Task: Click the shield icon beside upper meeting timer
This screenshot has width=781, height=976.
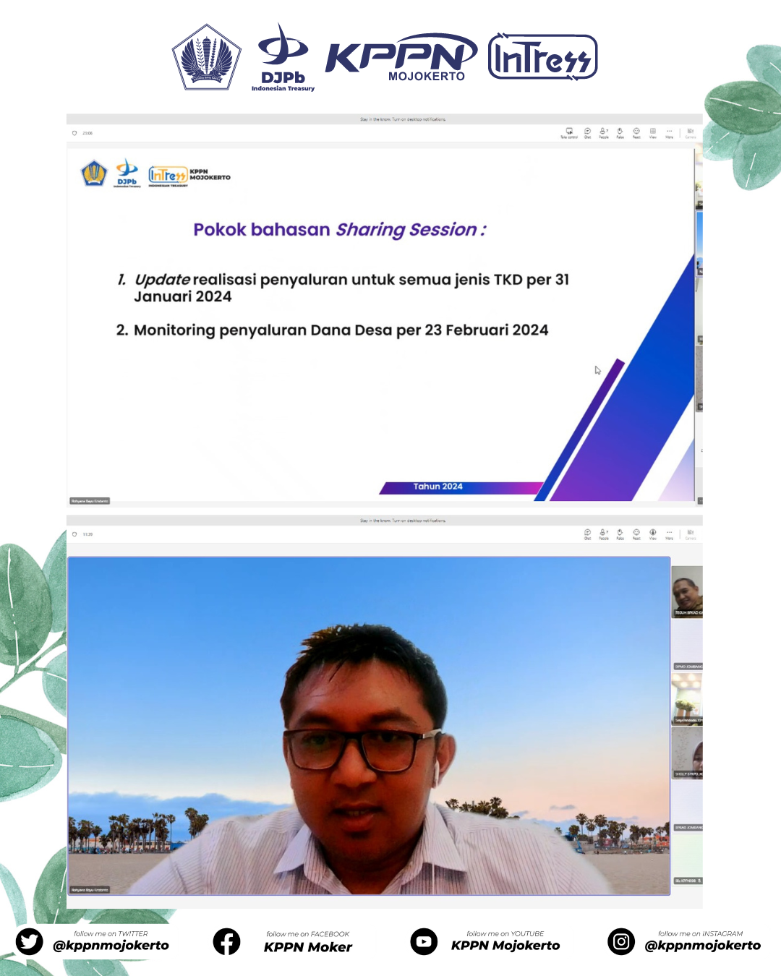Action: click(x=74, y=133)
